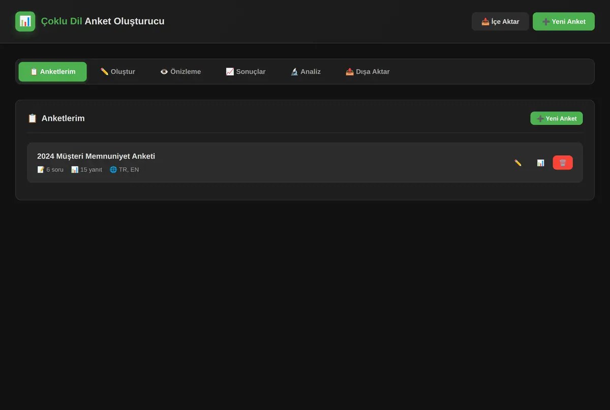
Task: Click Yeni Anket in the Anketlerim panel
Action: pos(557,119)
